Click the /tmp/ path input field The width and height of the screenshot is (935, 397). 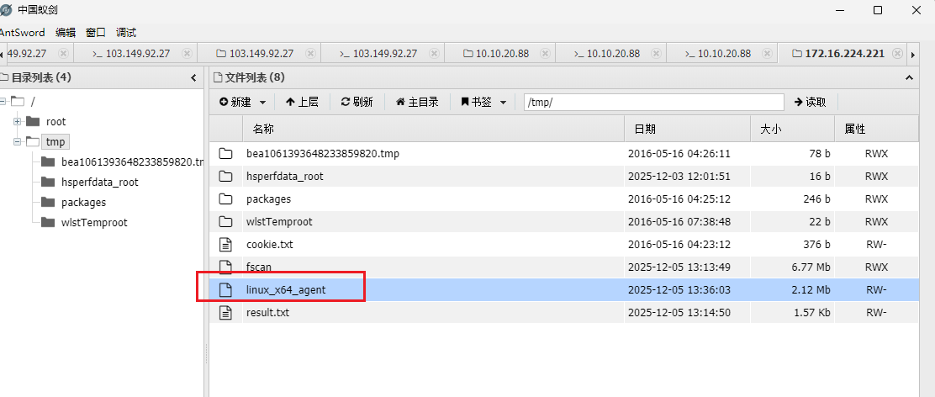[652, 103]
